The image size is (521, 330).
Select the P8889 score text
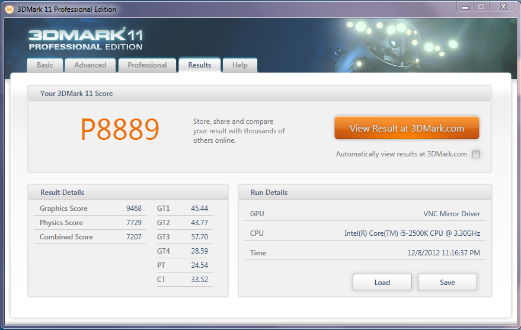(120, 129)
